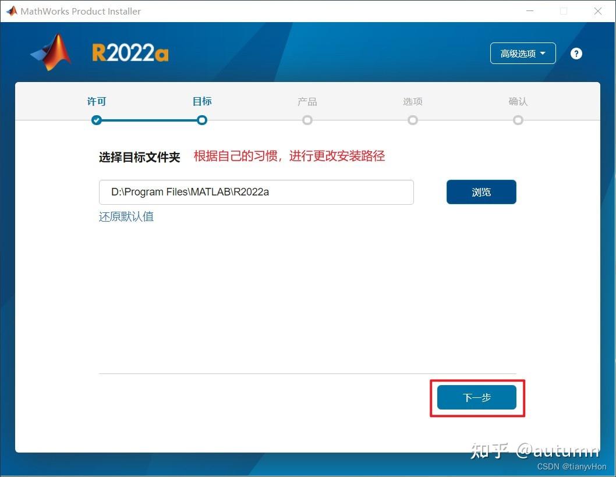Image resolution: width=616 pixels, height=477 pixels.
Task: Click the 确认 step indicator circle
Action: pos(518,120)
